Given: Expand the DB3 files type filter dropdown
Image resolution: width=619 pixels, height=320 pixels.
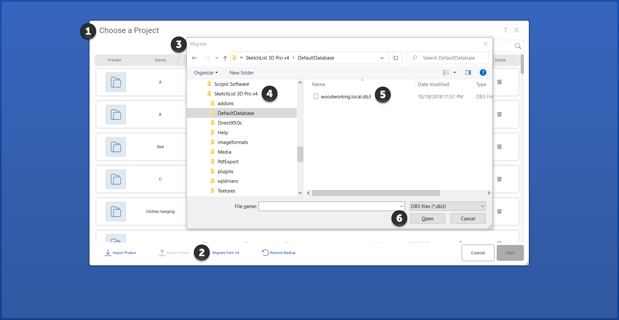Looking at the screenshot, I should click(448, 206).
